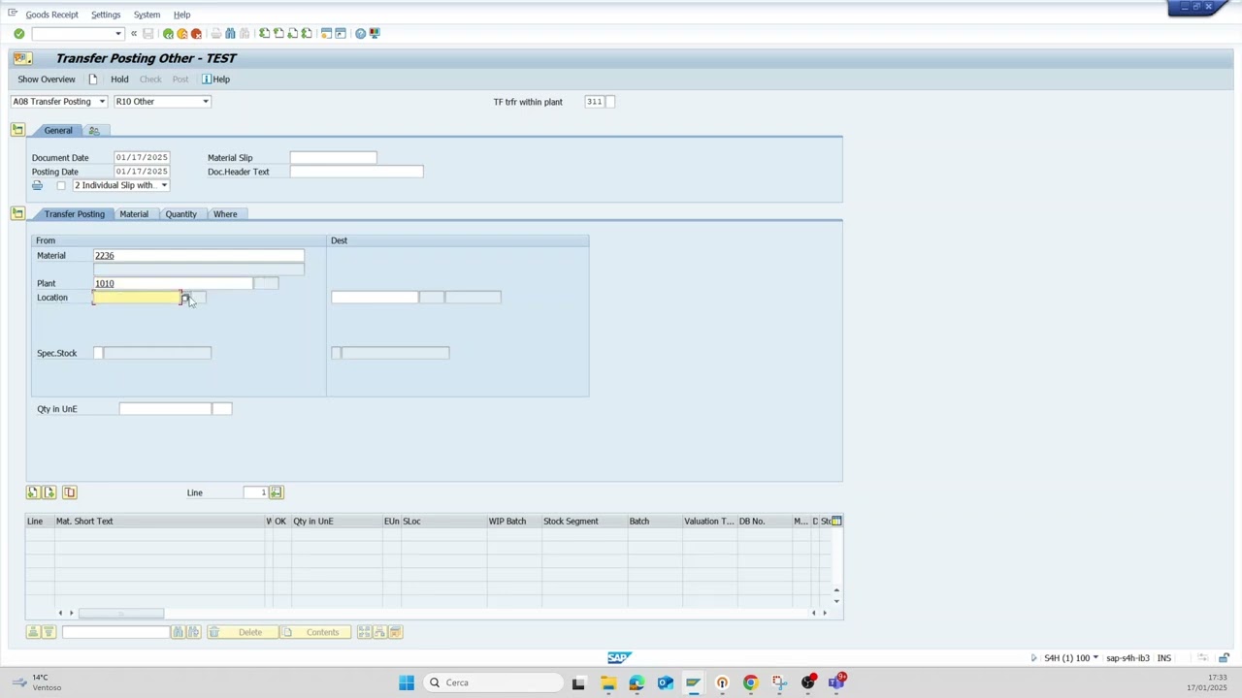The image size is (1242, 698).
Task: Toggle the From Spec.Stock indicator box
Action: tap(98, 353)
